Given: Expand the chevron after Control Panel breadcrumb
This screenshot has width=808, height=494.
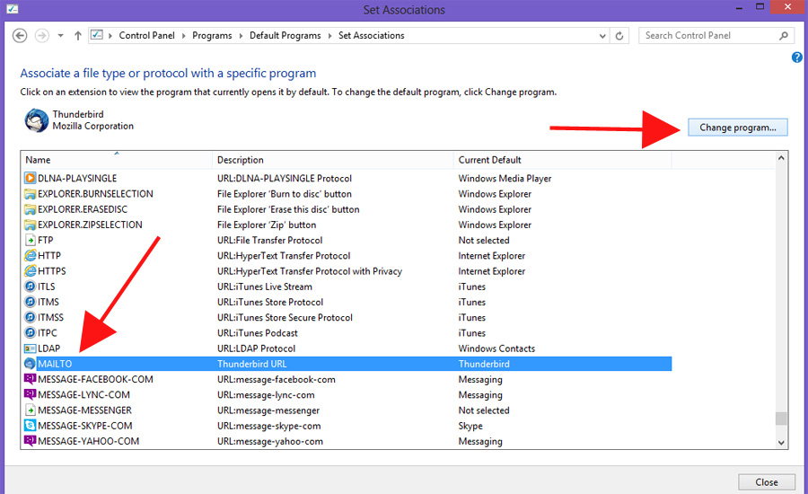Looking at the screenshot, I should coord(183,36).
